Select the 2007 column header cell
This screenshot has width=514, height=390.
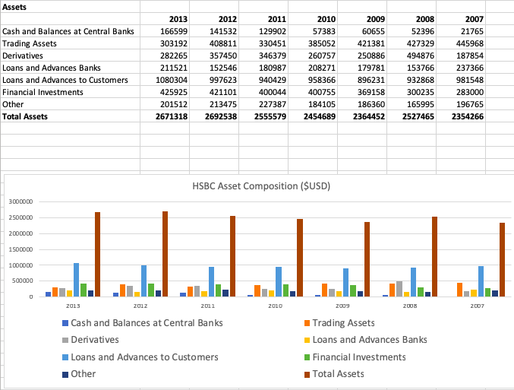461,19
